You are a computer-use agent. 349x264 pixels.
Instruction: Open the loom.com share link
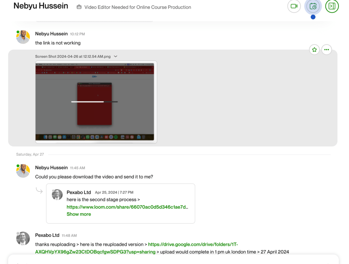127,207
